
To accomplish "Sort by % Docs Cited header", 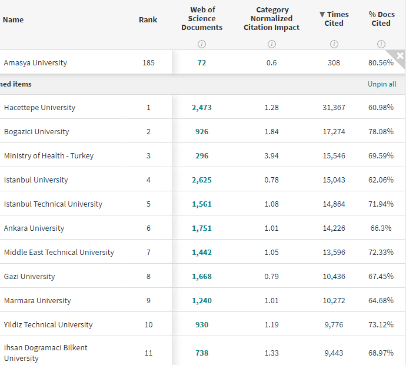I will coord(381,19).
